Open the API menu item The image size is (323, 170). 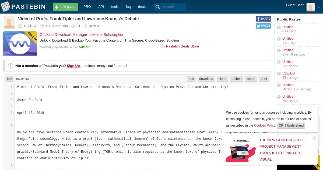point(101,7)
